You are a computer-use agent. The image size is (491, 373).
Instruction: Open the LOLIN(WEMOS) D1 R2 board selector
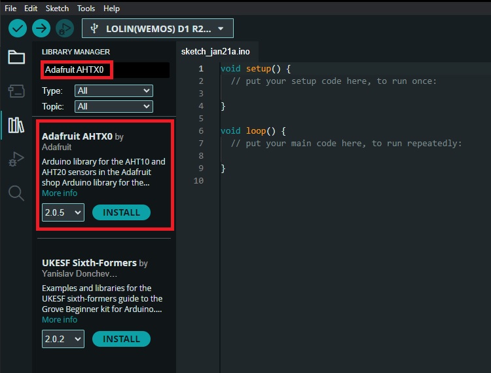coord(158,29)
